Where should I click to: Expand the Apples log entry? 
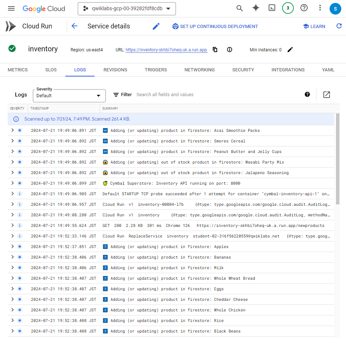coord(12,247)
